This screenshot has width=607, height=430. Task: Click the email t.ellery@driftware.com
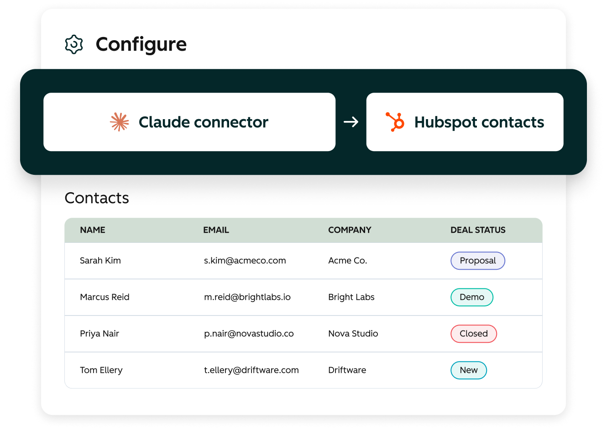pyautogui.click(x=251, y=370)
